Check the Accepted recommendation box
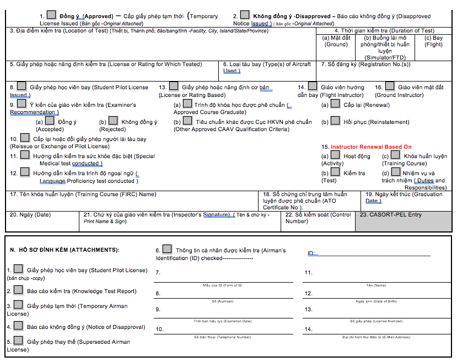This screenshot has width=457, height=362. pos(50,120)
